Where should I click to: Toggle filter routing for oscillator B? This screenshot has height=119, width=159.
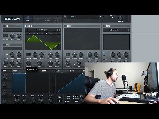click(x=104, y=56)
